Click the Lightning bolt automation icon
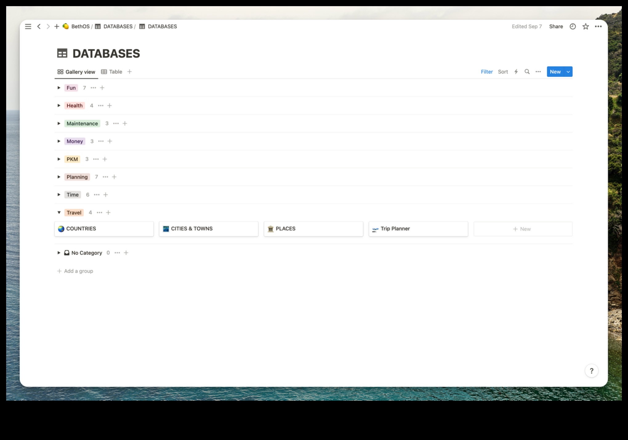Image resolution: width=628 pixels, height=440 pixels. [516, 72]
